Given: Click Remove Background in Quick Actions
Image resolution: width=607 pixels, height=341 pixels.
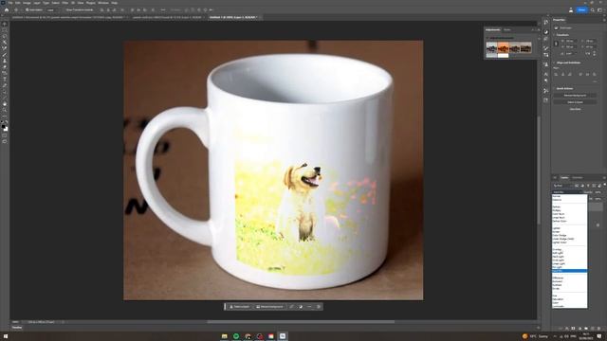Looking at the screenshot, I should 575,95.
